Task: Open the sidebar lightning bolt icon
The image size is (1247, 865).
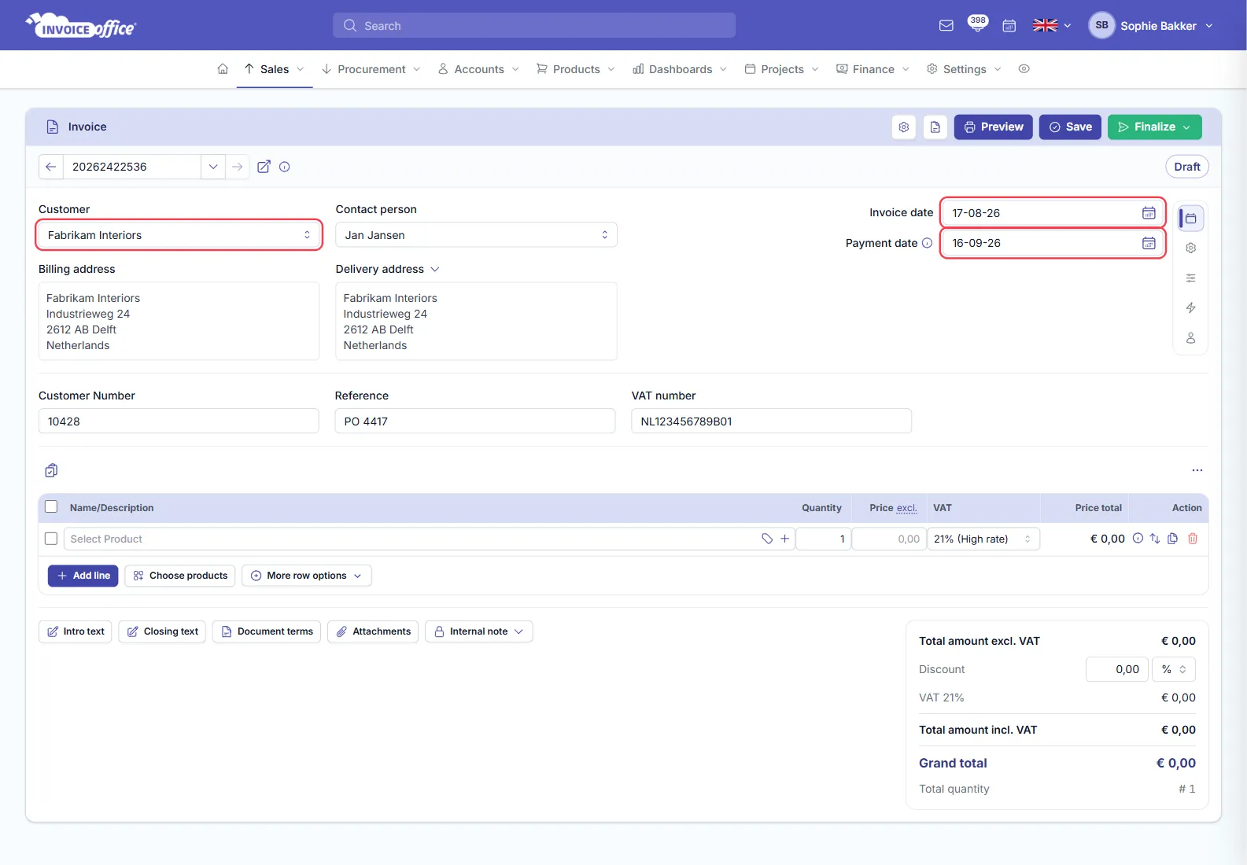Action: coord(1191,307)
